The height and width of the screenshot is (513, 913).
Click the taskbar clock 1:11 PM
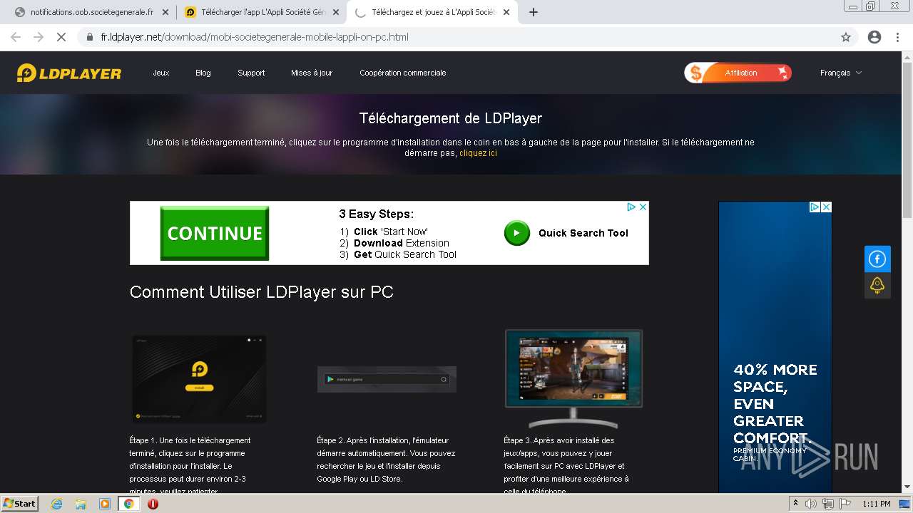[x=876, y=504]
